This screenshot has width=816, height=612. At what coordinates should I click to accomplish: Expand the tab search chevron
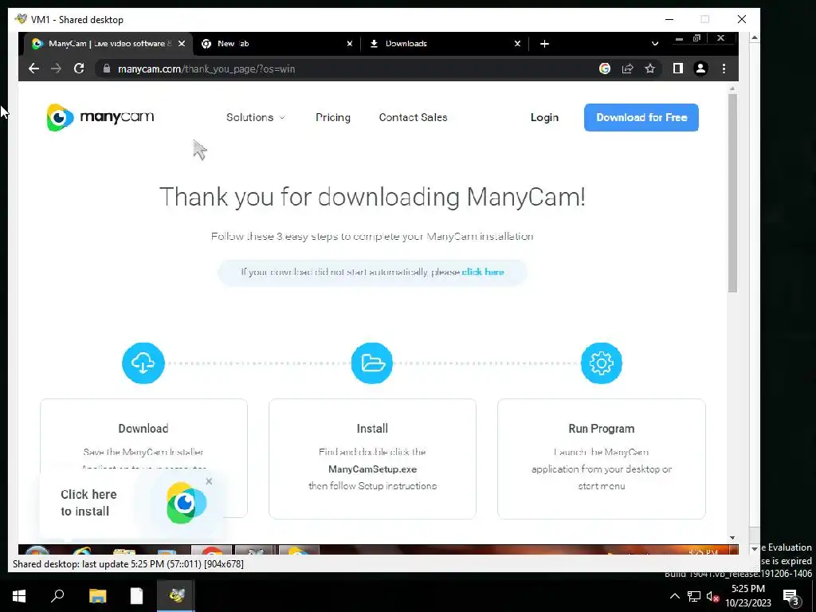click(655, 44)
